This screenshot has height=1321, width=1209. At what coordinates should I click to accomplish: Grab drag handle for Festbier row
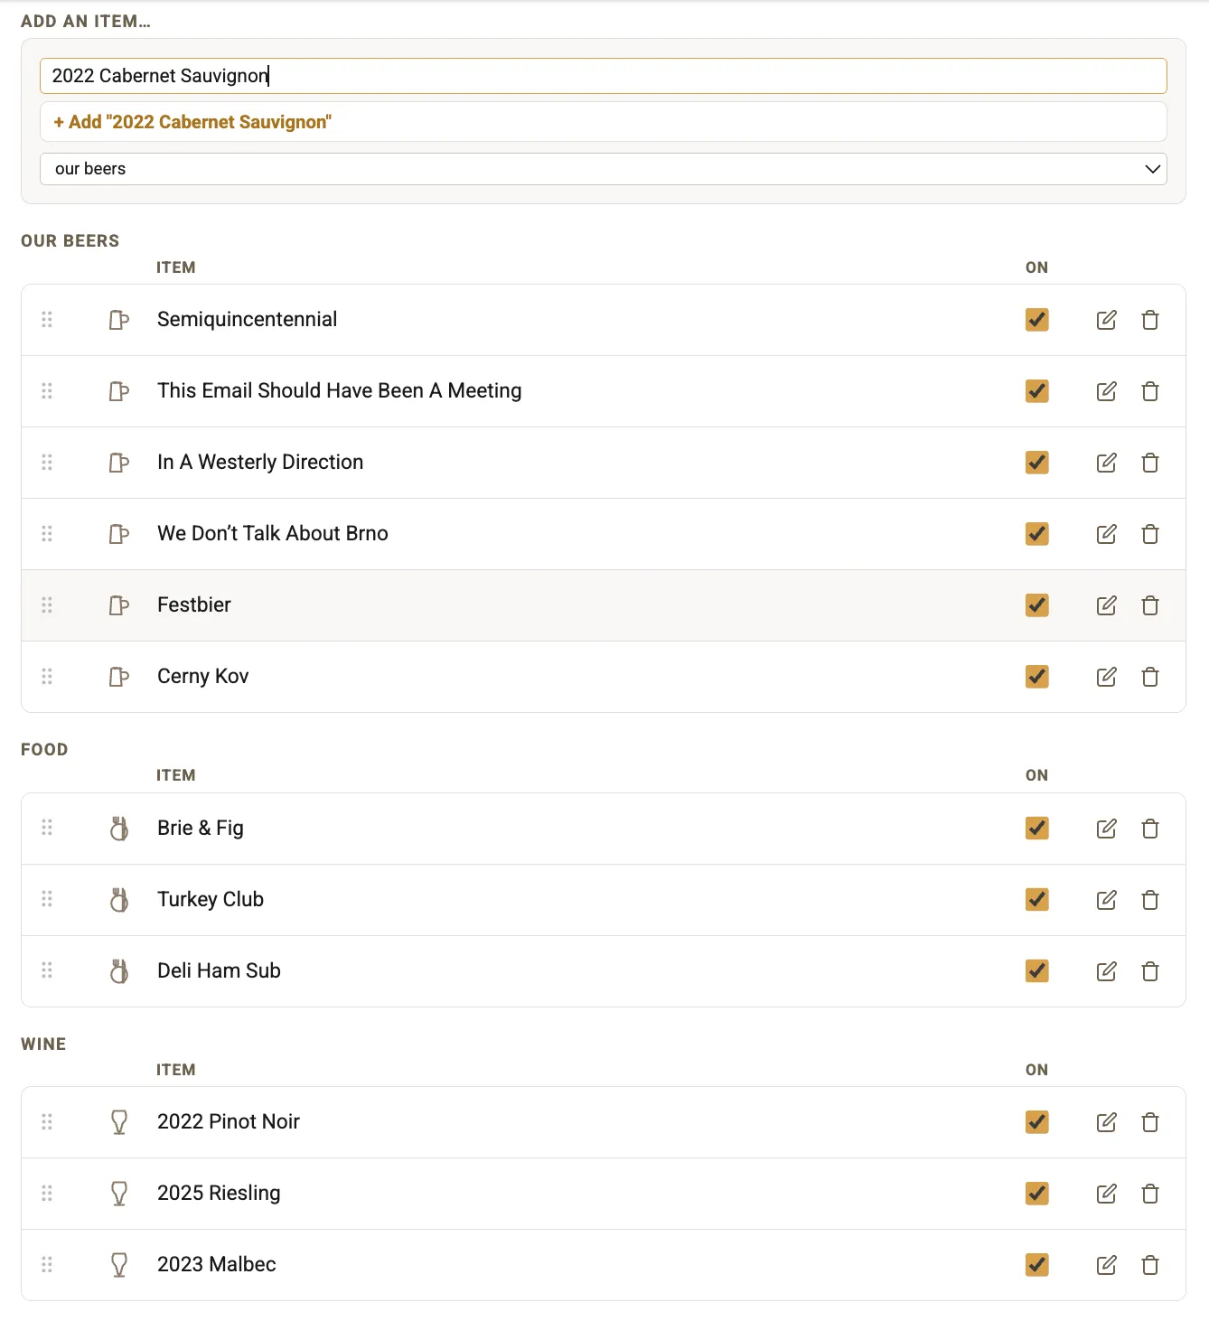(x=47, y=604)
